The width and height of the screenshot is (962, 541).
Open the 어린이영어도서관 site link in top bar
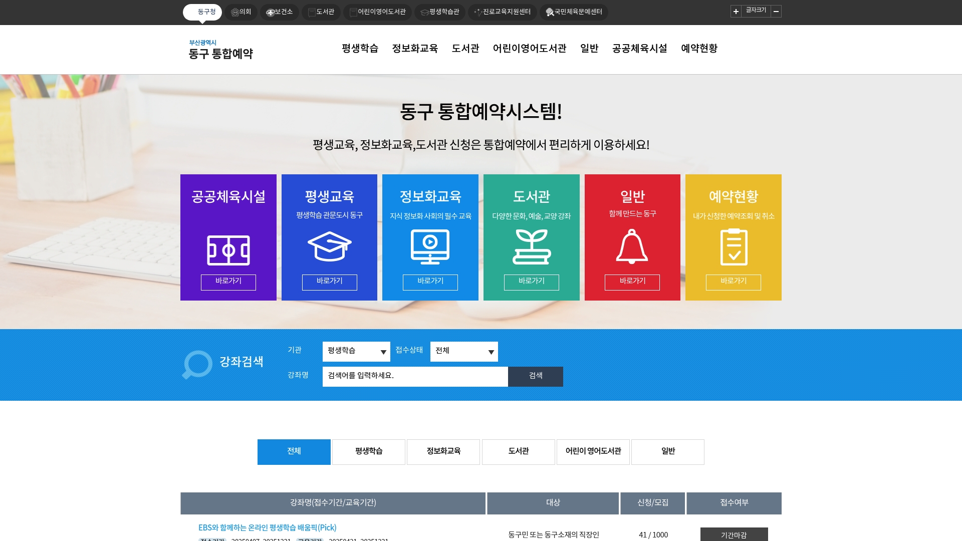click(377, 12)
